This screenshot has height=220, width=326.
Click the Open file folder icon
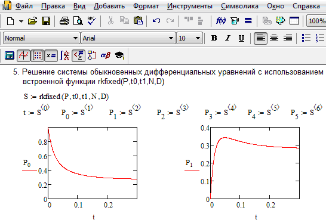[32, 21]
